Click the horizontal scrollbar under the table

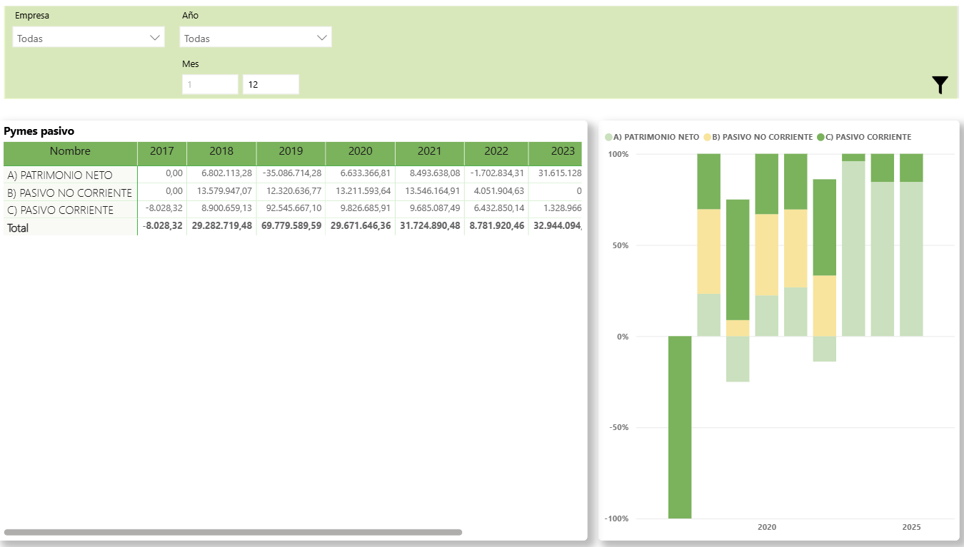point(233,532)
